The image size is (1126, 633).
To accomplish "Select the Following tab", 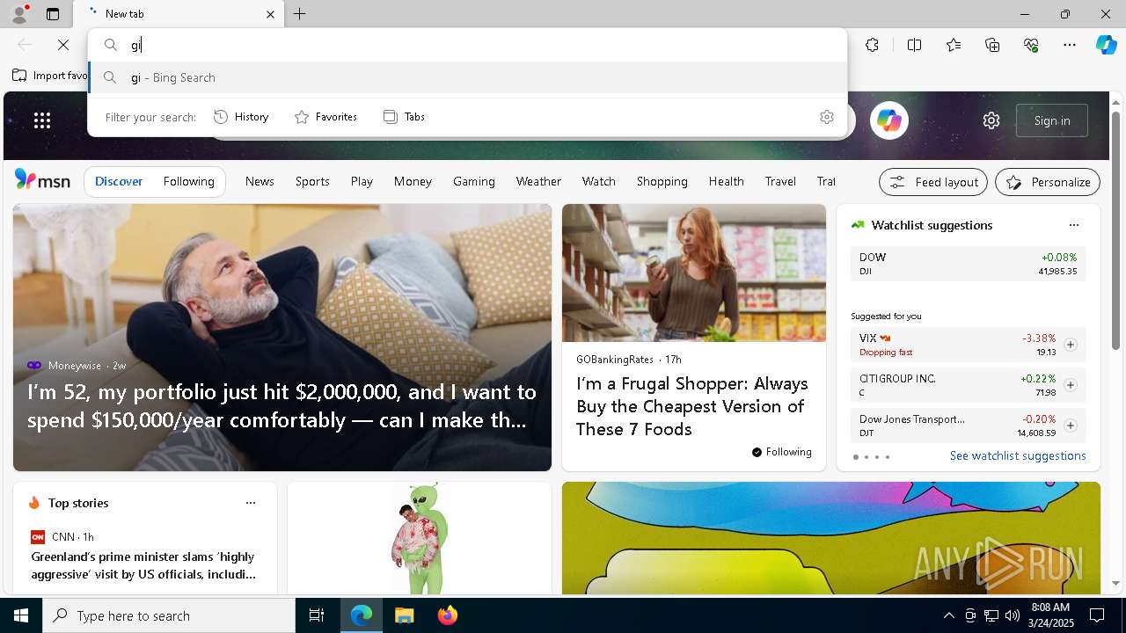I will [189, 181].
